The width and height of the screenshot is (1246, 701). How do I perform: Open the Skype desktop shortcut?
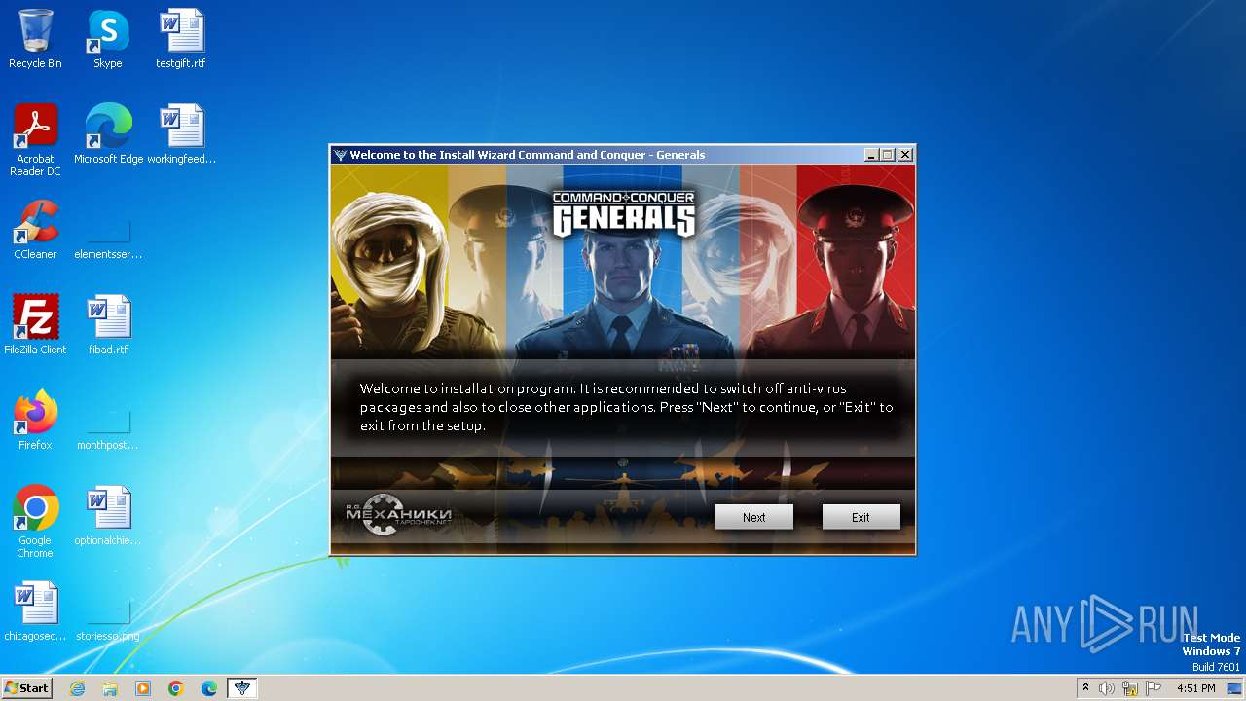point(107,39)
